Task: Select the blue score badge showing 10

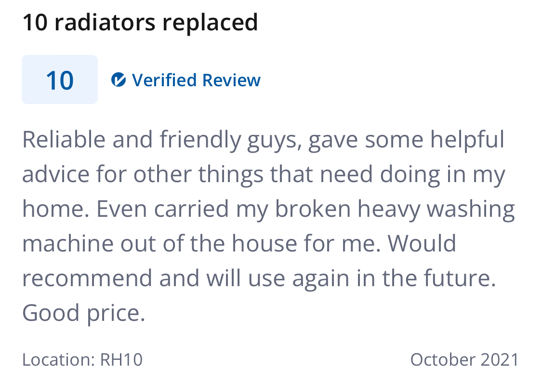Action: click(x=60, y=79)
